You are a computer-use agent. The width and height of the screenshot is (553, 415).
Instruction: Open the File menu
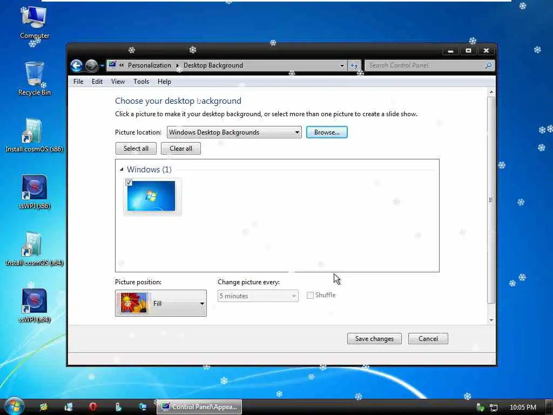pyautogui.click(x=78, y=82)
